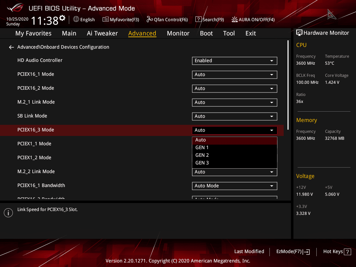Expand HD Audio Controller dropdown
This screenshot has width=356, height=267.
(235, 61)
